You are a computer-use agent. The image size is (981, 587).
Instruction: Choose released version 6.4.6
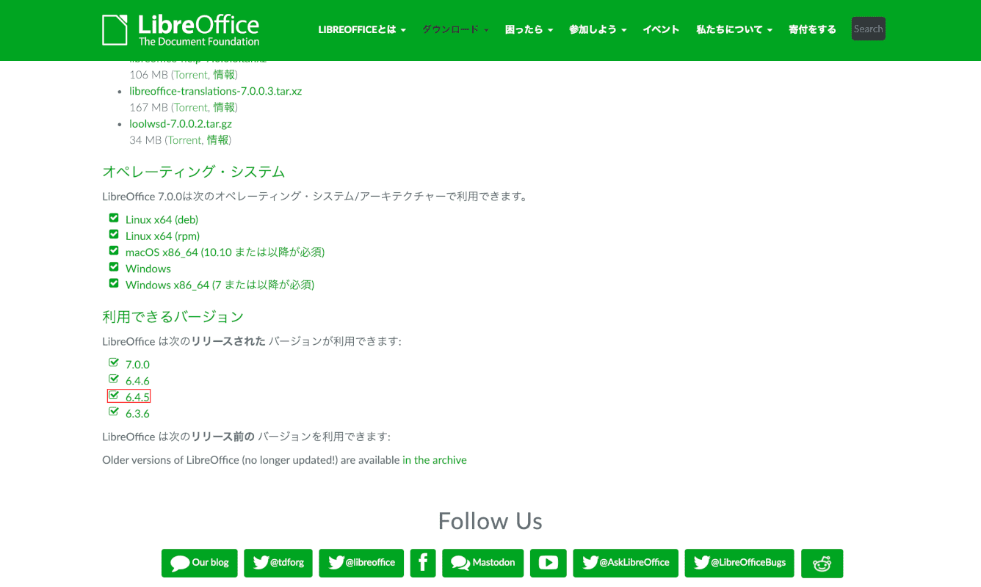click(137, 381)
